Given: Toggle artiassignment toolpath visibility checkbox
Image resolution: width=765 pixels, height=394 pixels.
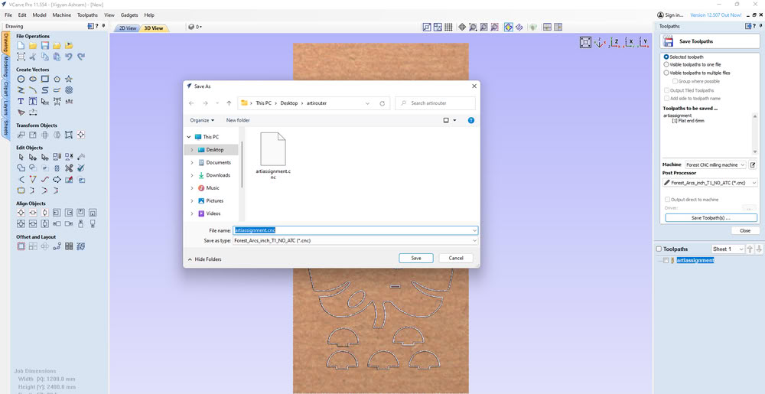Looking at the screenshot, I should coord(666,260).
